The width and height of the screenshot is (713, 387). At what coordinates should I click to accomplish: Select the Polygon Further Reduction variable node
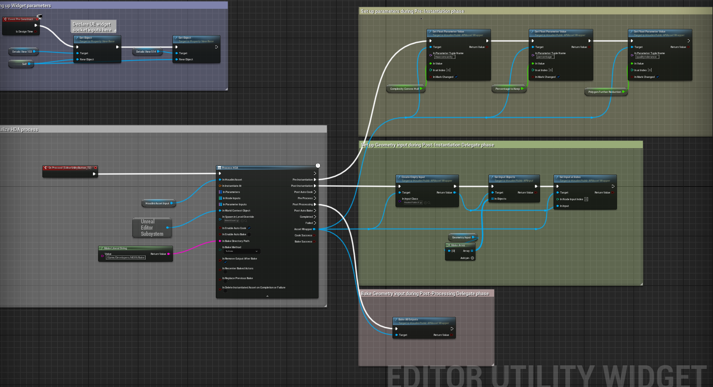point(607,92)
